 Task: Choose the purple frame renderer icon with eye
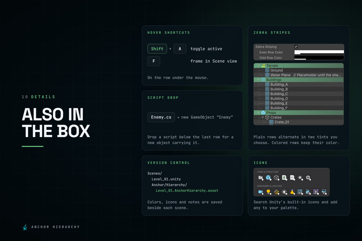click(x=316, y=192)
